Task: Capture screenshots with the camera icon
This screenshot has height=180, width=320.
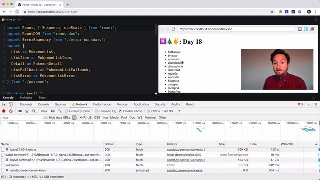Action: tap(20, 111)
